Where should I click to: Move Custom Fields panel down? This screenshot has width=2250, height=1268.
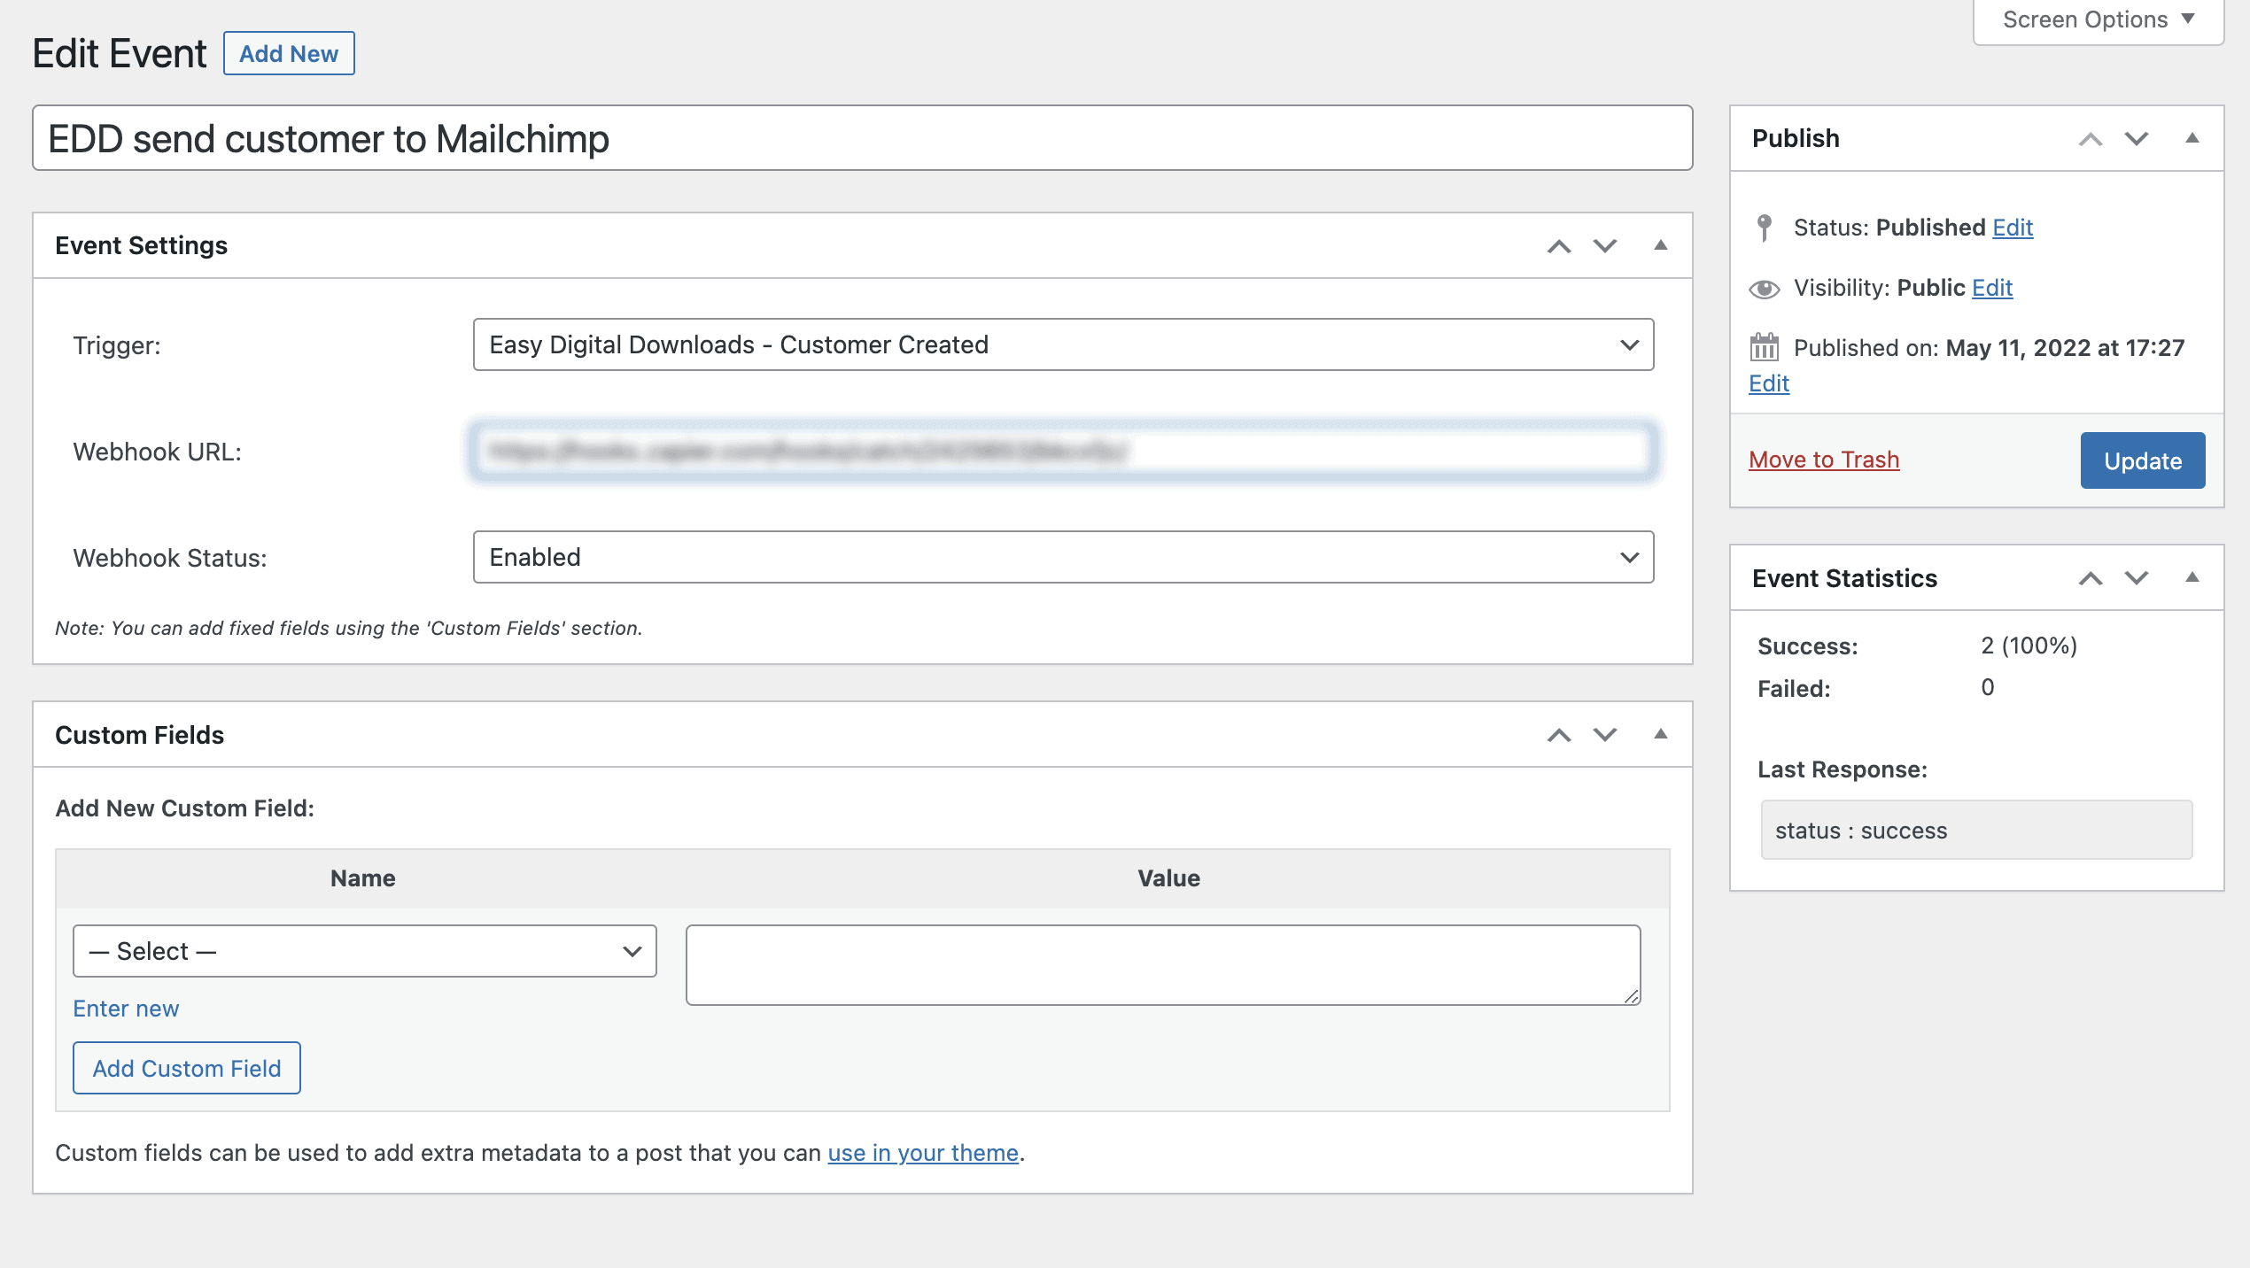pyautogui.click(x=1605, y=735)
